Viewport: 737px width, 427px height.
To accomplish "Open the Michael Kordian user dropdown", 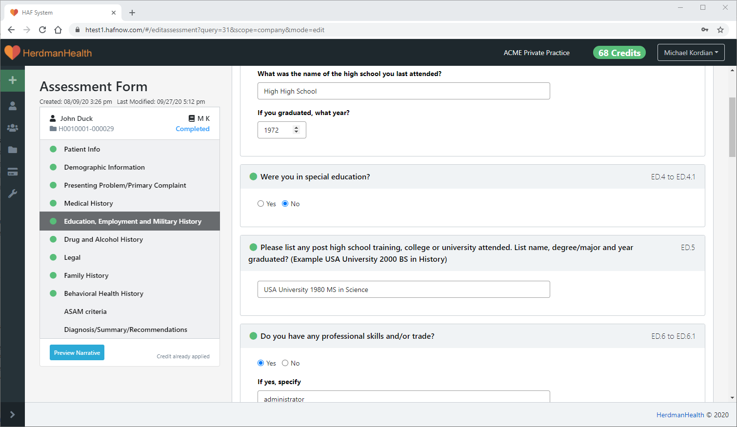I will (x=691, y=53).
